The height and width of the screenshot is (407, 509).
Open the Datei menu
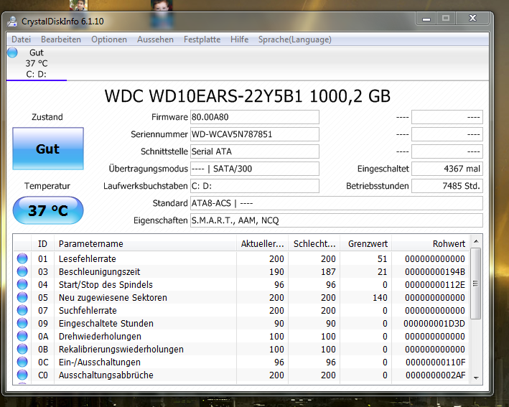point(21,39)
